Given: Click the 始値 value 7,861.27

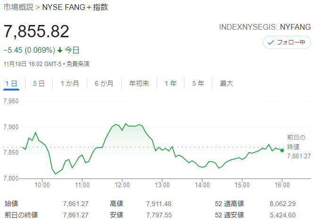Looking at the screenshot, I should pos(75,204).
